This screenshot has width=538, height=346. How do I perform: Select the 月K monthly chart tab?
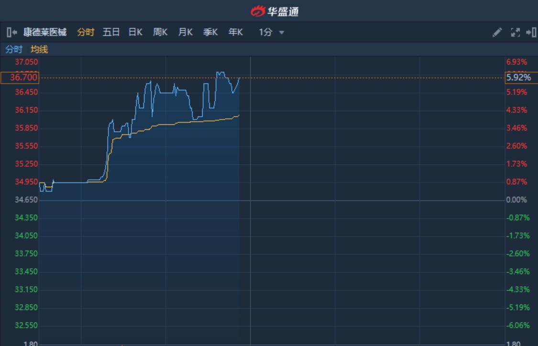tap(185, 33)
